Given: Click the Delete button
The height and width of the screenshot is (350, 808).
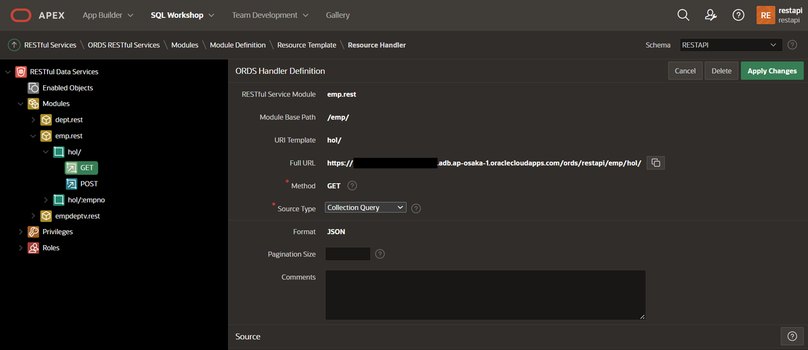Looking at the screenshot, I should tap(721, 71).
